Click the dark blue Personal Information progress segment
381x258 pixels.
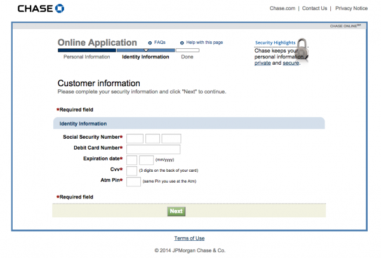pyautogui.click(x=87, y=50)
